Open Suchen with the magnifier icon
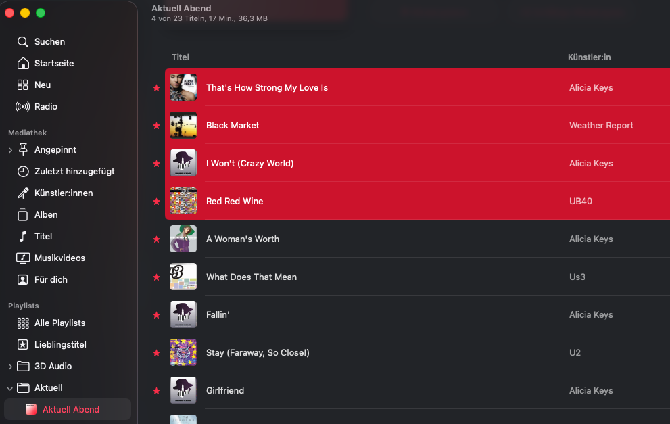 pos(22,41)
